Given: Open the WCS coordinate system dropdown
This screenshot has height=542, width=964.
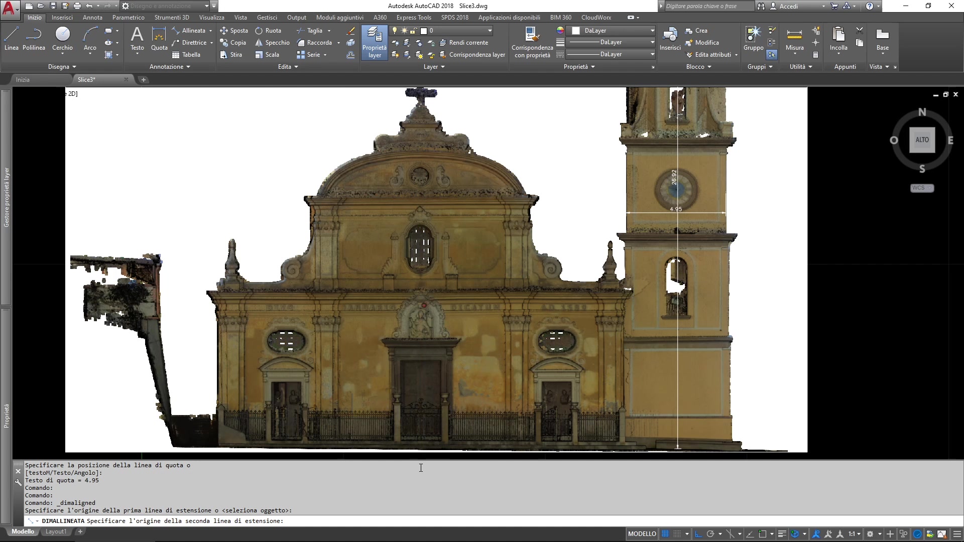Looking at the screenshot, I should click(x=922, y=188).
